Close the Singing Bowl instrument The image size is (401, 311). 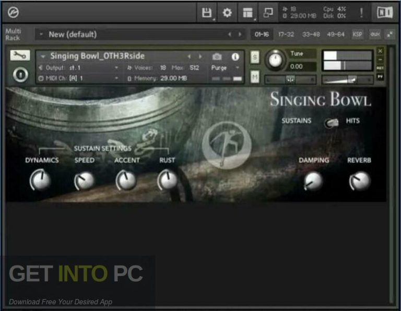point(380,51)
